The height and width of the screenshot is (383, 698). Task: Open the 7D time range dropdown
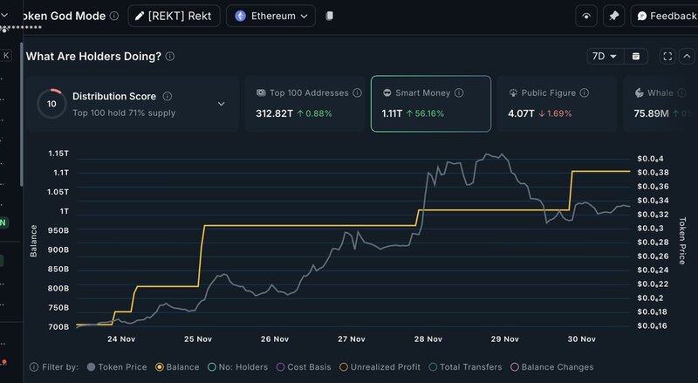click(604, 56)
